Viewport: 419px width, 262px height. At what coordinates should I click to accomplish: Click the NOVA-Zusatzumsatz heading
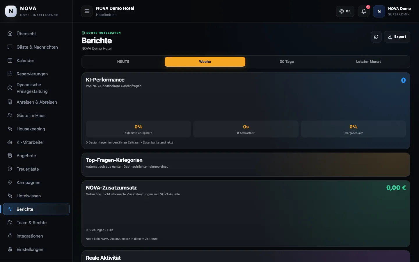point(111,188)
